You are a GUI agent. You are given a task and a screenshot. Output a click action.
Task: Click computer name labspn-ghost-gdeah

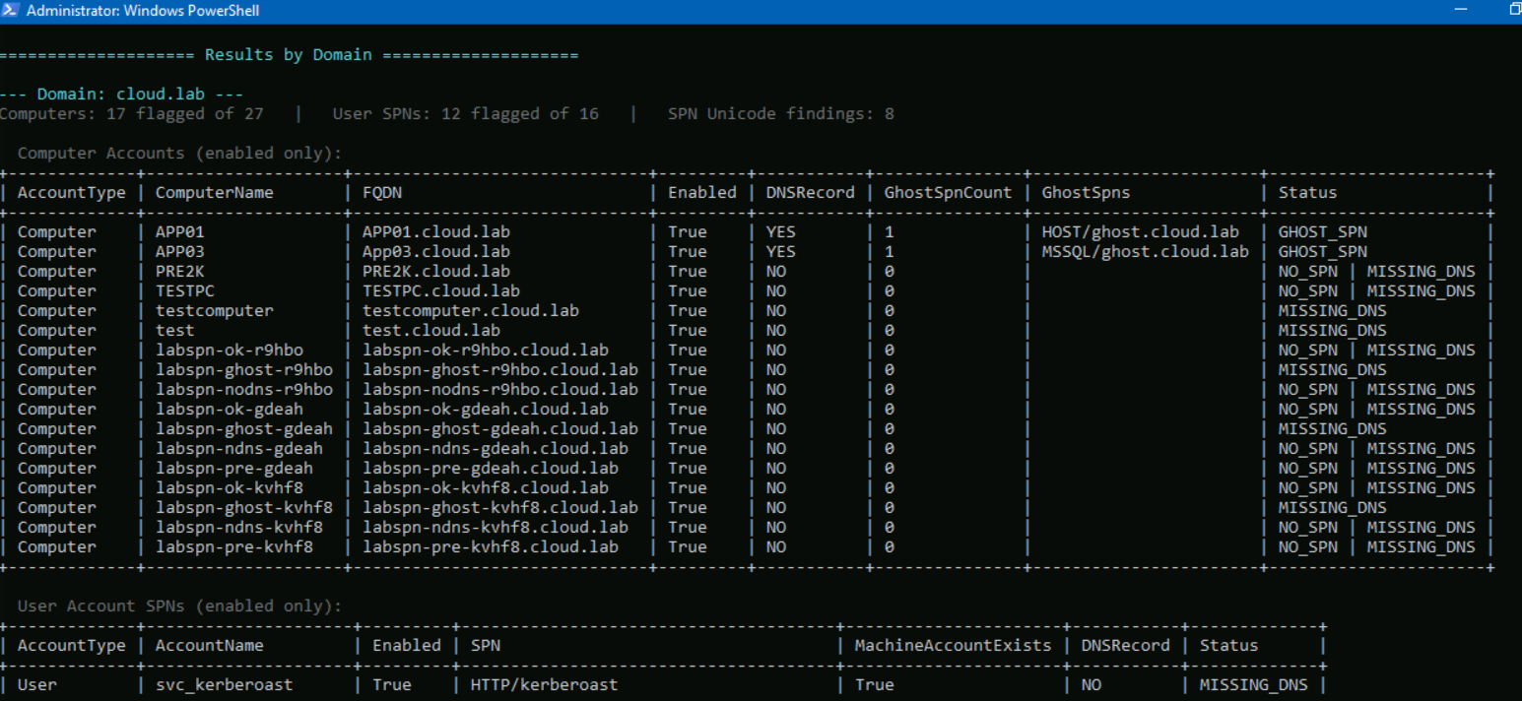243,429
